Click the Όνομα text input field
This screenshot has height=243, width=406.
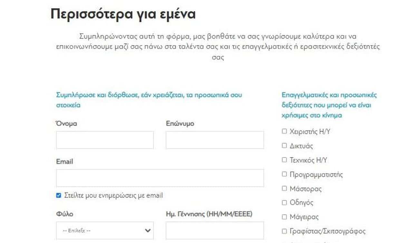point(105,140)
